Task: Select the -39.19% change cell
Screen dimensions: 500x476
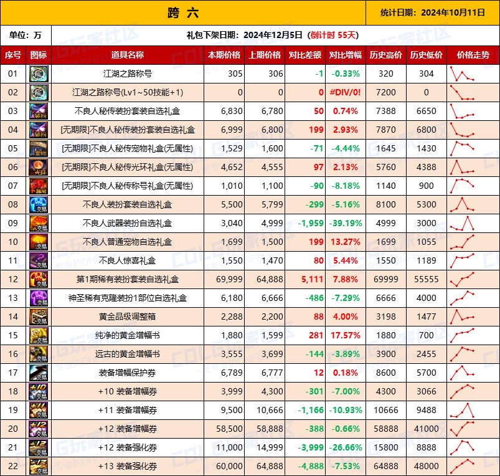Action: coord(346,223)
